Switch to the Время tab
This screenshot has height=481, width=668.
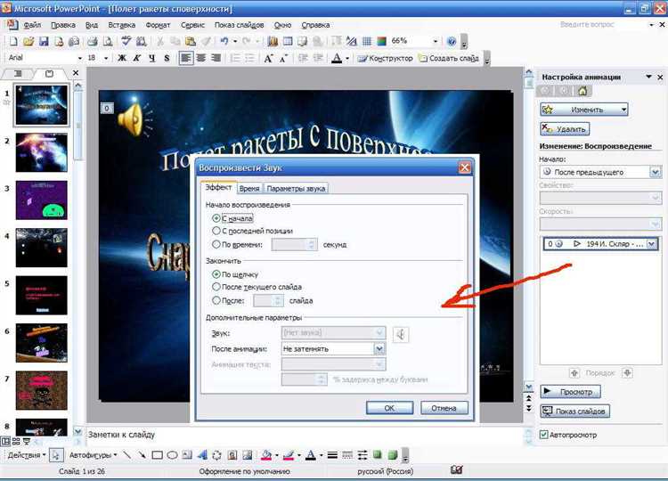pyautogui.click(x=249, y=188)
